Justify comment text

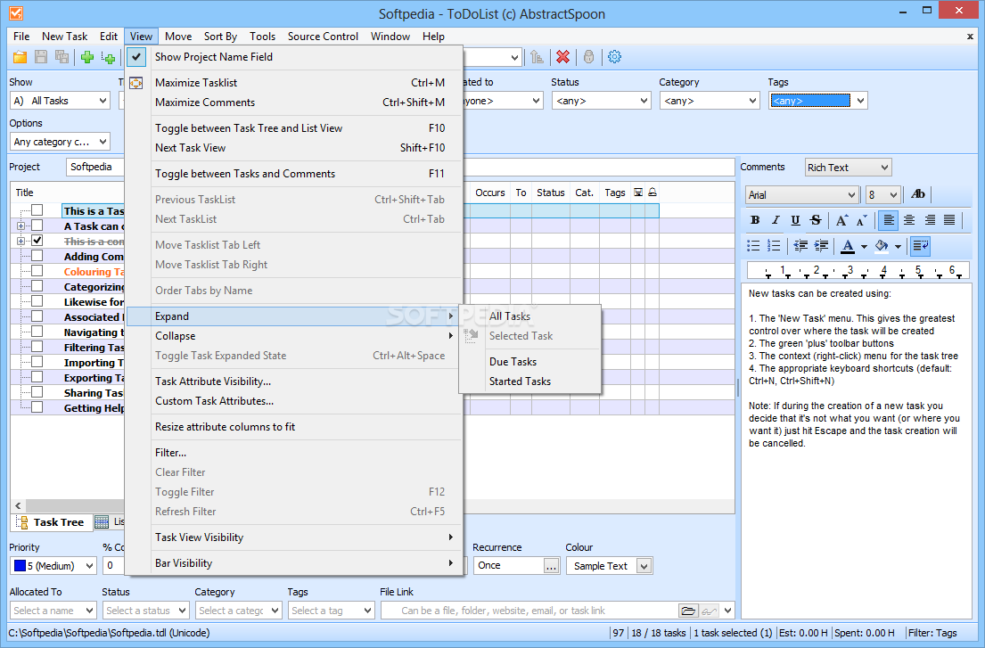949,220
